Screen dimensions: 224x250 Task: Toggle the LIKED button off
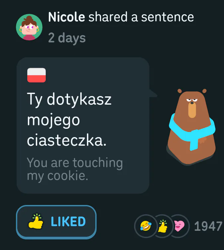(56, 222)
